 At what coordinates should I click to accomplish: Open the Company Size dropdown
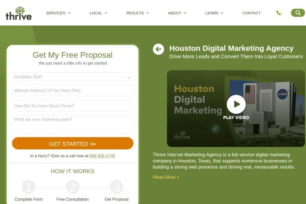coord(73,77)
